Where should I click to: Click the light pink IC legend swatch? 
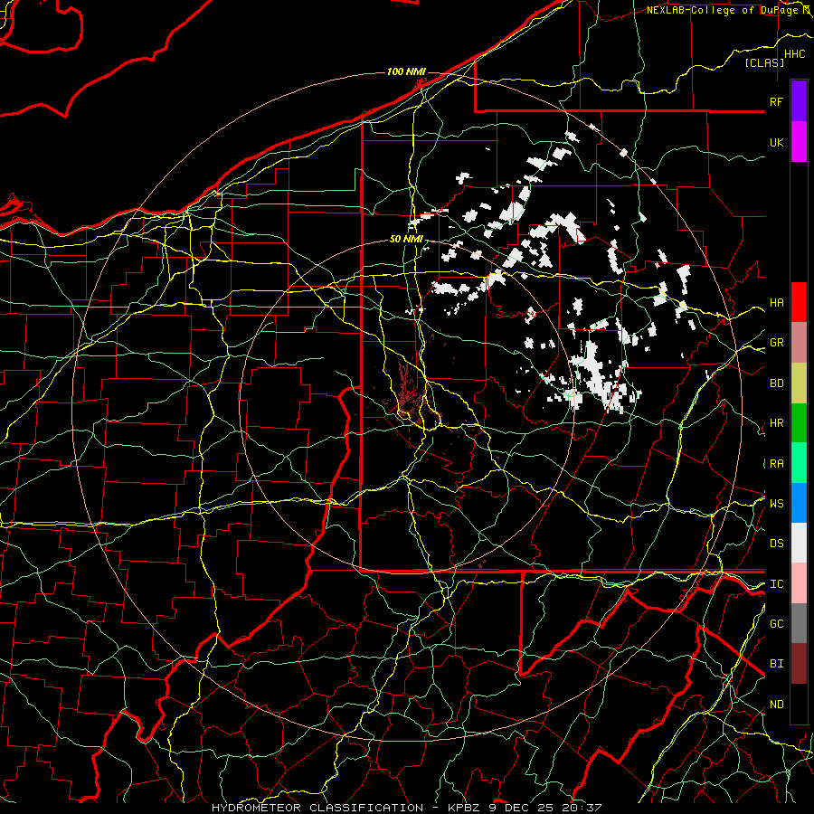point(799,583)
